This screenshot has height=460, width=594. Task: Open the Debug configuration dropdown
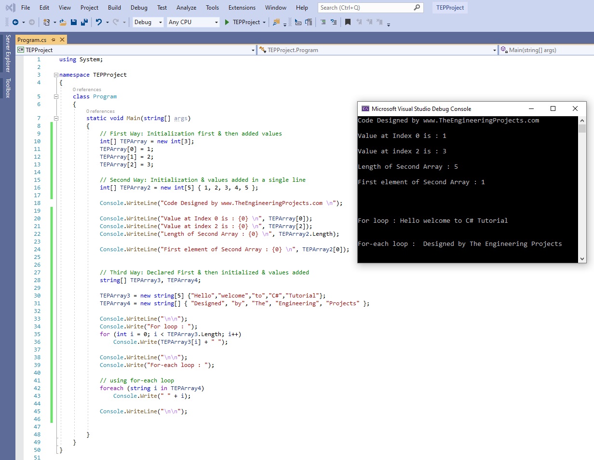[x=148, y=22]
